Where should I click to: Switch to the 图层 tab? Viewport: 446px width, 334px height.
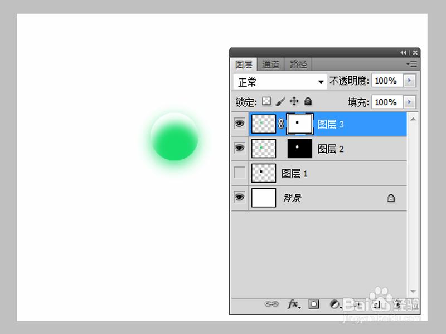[244, 65]
